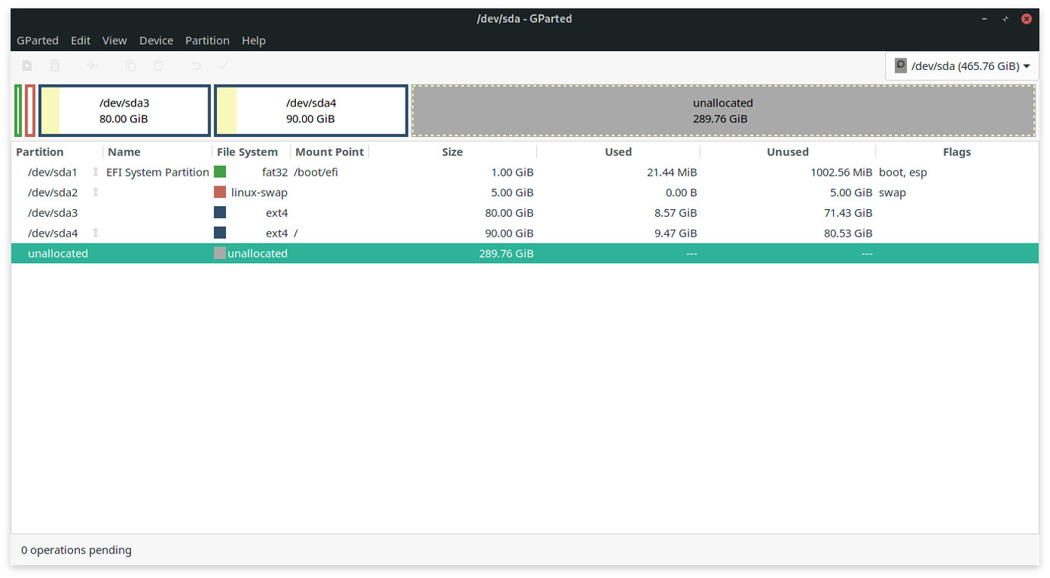Click the Copy partition toolbar icon
Screen dimensions: 1050x578
coord(130,66)
